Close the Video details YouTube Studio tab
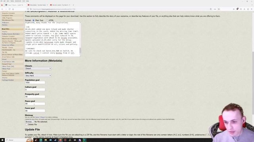 [47, 5]
